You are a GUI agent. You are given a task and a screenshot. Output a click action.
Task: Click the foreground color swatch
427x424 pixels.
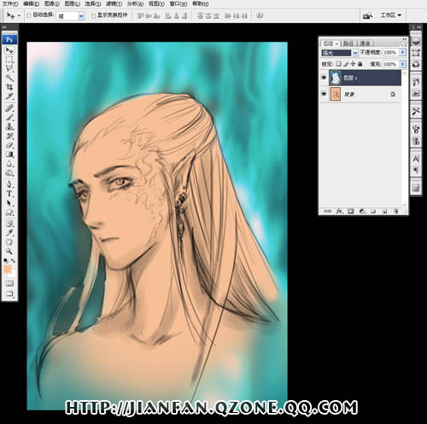8,269
